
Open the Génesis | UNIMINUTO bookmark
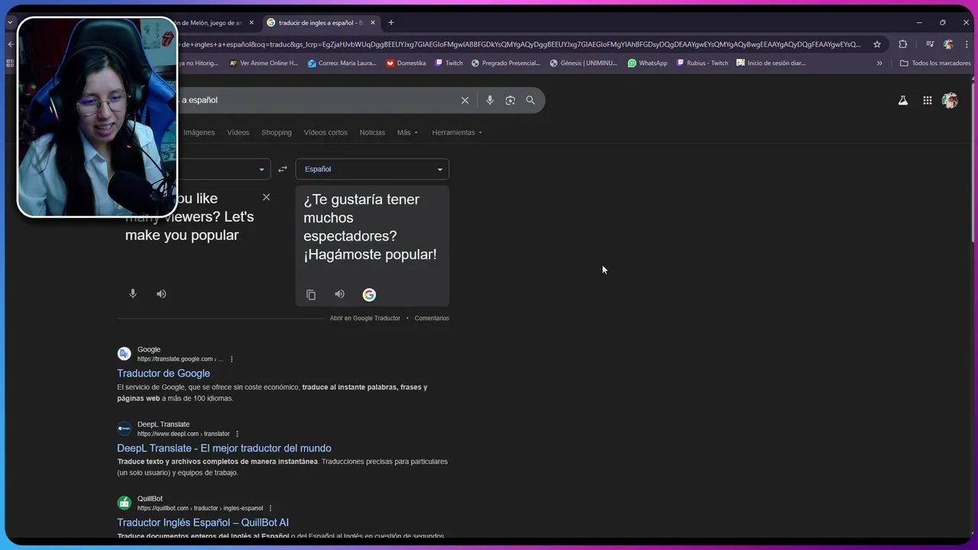pyautogui.click(x=584, y=63)
